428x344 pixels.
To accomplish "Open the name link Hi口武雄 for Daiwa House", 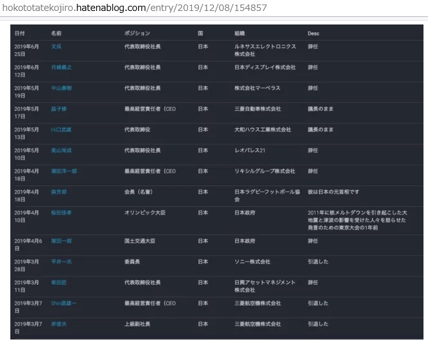I will (x=61, y=129).
